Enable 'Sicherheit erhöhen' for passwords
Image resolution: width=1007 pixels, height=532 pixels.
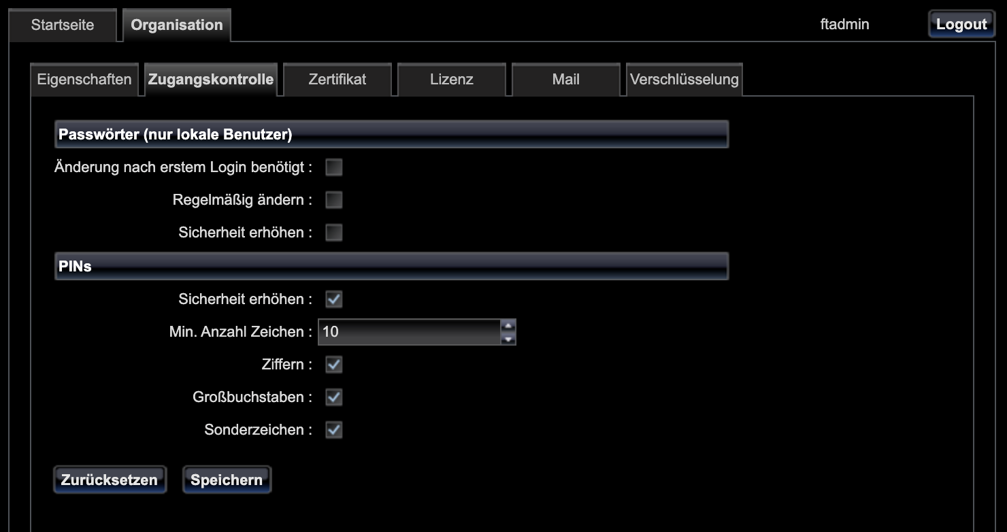tap(333, 233)
